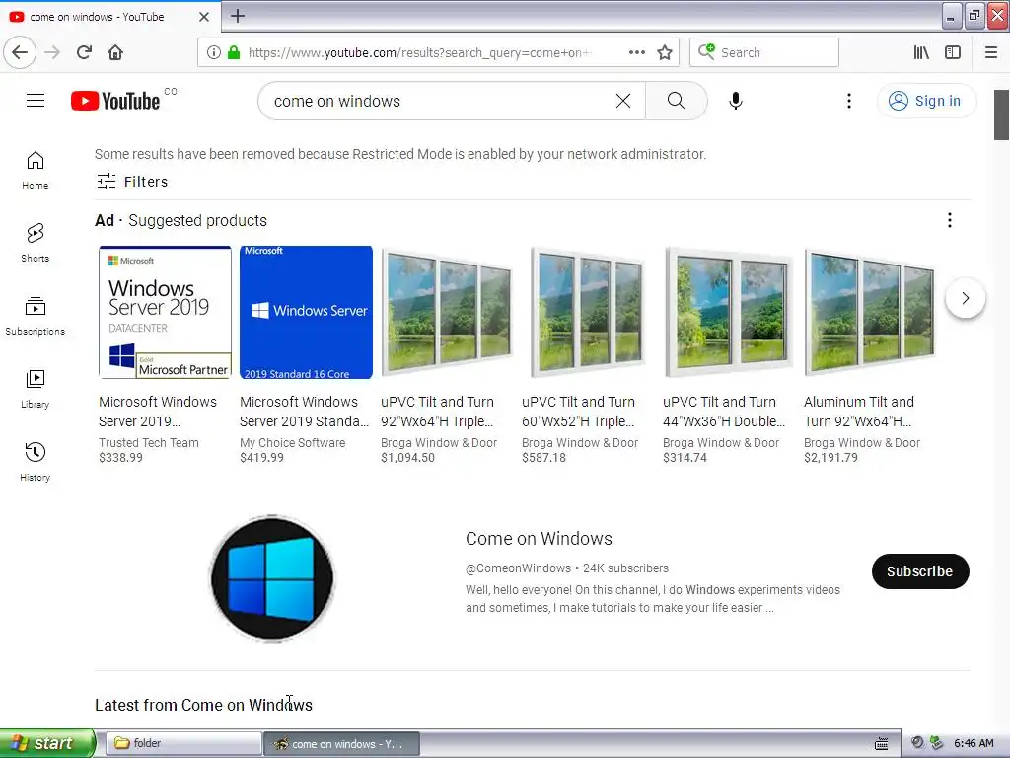Click the 'Trusted Tech Team' seller name

(149, 443)
